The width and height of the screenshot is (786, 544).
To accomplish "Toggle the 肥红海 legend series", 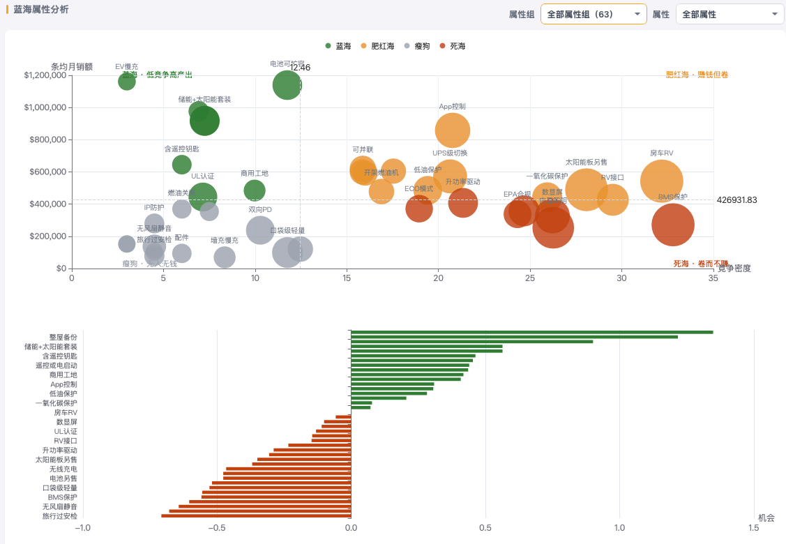I will coord(377,46).
